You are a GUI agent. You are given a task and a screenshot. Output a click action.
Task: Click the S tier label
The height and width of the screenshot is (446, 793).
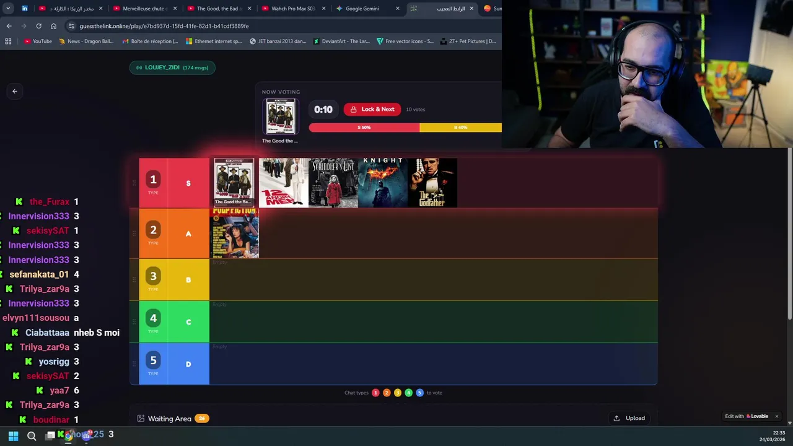(188, 183)
